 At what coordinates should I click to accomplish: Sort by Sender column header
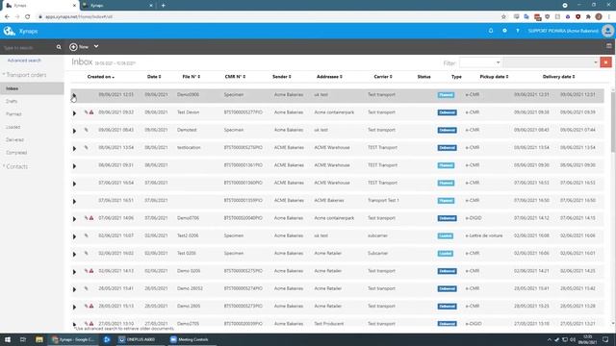[282, 77]
